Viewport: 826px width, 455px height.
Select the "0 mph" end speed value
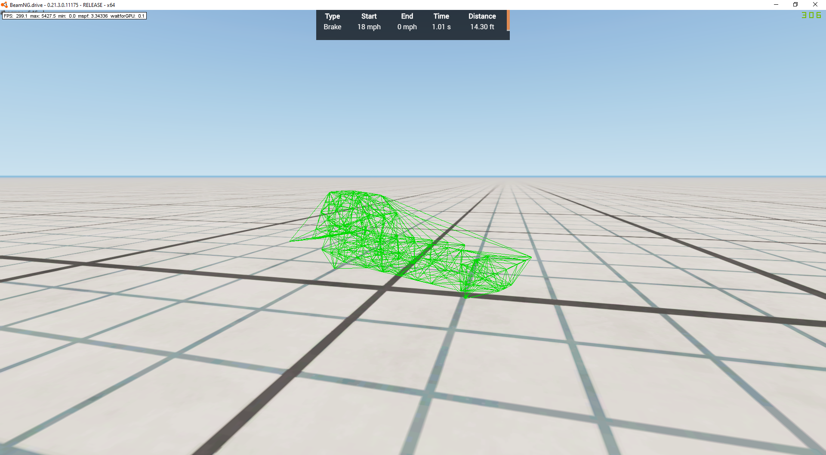[407, 27]
